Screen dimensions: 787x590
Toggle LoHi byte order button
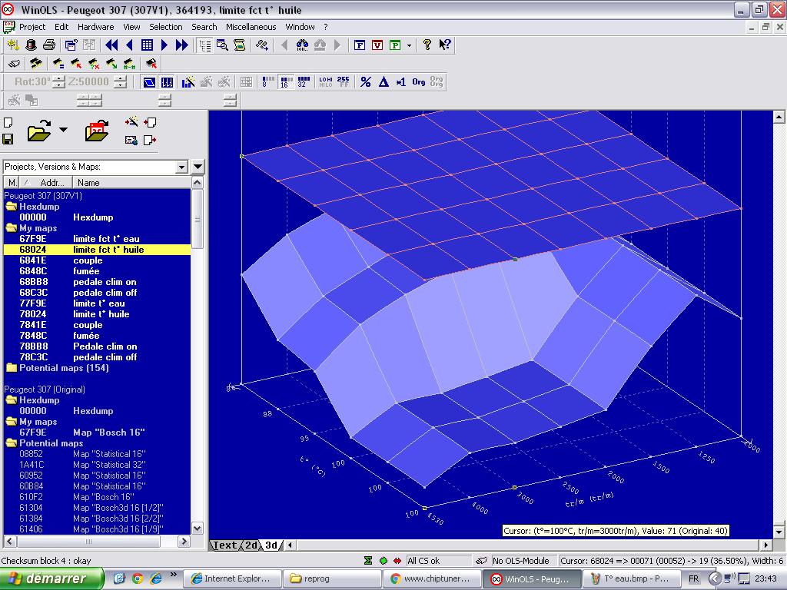(326, 82)
